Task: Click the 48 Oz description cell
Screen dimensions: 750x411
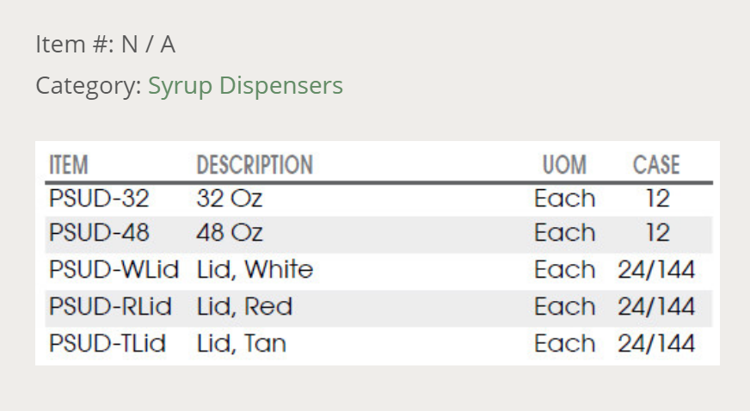Action: (x=230, y=233)
